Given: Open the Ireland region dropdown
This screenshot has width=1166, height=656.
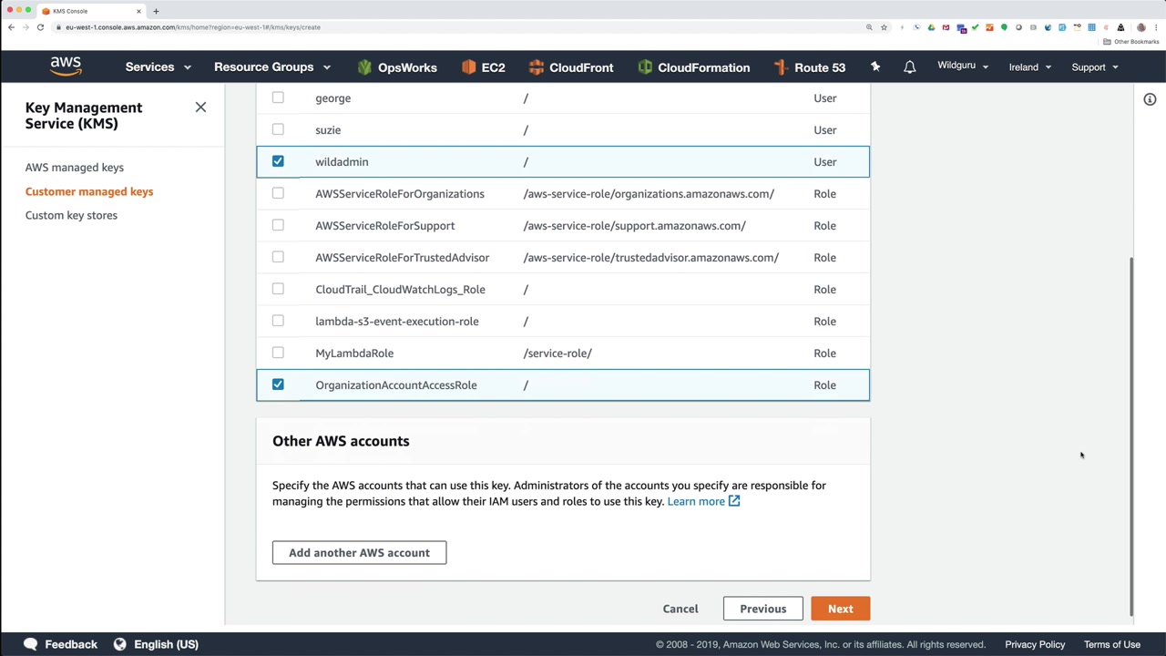Looking at the screenshot, I should pyautogui.click(x=1029, y=67).
